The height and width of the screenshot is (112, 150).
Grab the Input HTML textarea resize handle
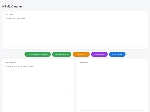144,46
